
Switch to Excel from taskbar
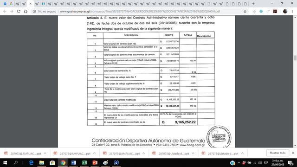coord(84,163)
